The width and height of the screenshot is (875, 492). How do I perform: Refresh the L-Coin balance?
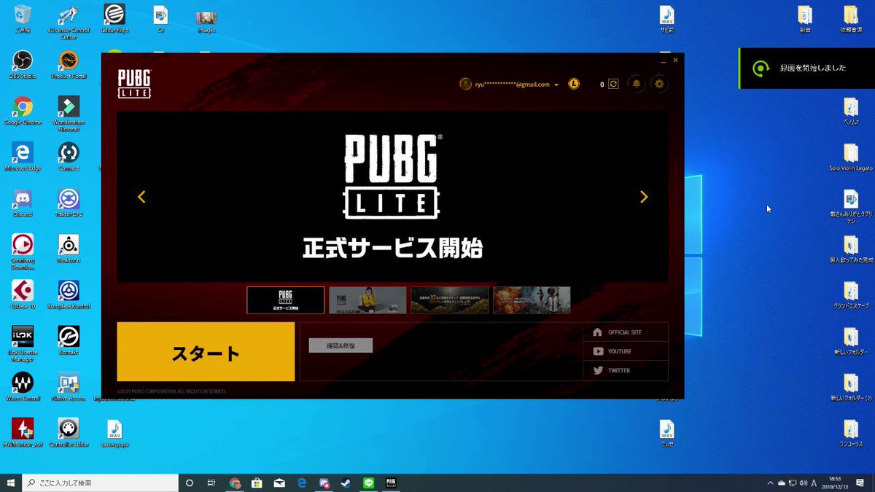[x=613, y=84]
